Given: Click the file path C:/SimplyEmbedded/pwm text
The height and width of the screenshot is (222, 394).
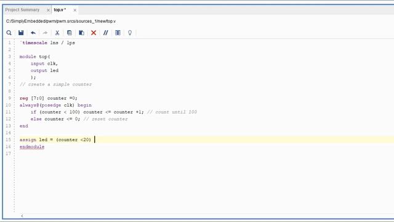Looking at the screenshot, I should click(x=61, y=21).
